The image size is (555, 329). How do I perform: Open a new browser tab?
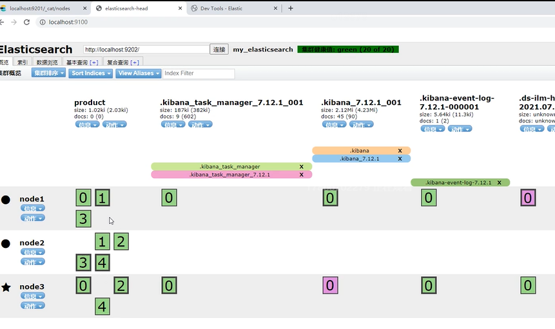291,8
